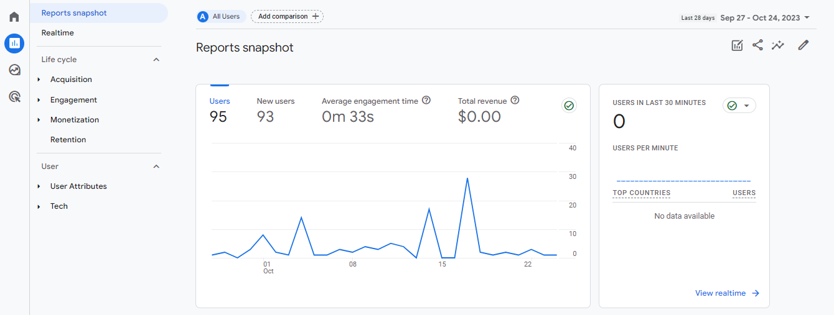This screenshot has height=315, width=834.
Task: Click USERS IN LAST 30 MINUTES heading
Action: pyautogui.click(x=659, y=103)
